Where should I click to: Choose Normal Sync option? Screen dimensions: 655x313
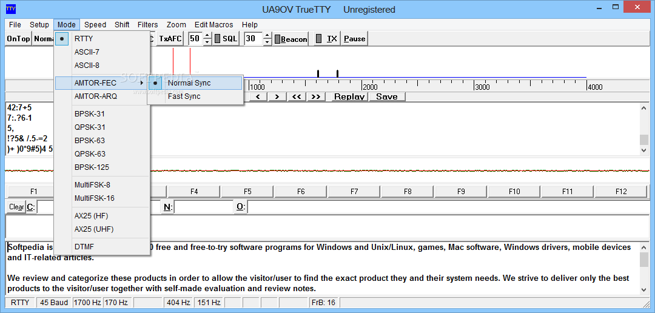[195, 82]
